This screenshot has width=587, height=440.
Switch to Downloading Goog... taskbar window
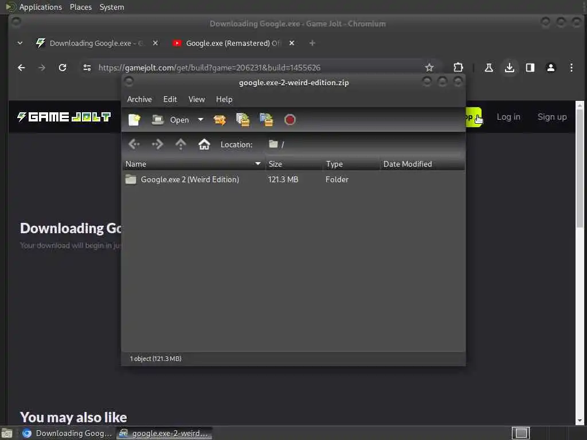click(67, 433)
